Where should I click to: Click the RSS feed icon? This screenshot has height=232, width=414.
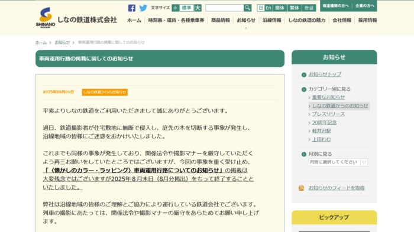click(x=301, y=188)
